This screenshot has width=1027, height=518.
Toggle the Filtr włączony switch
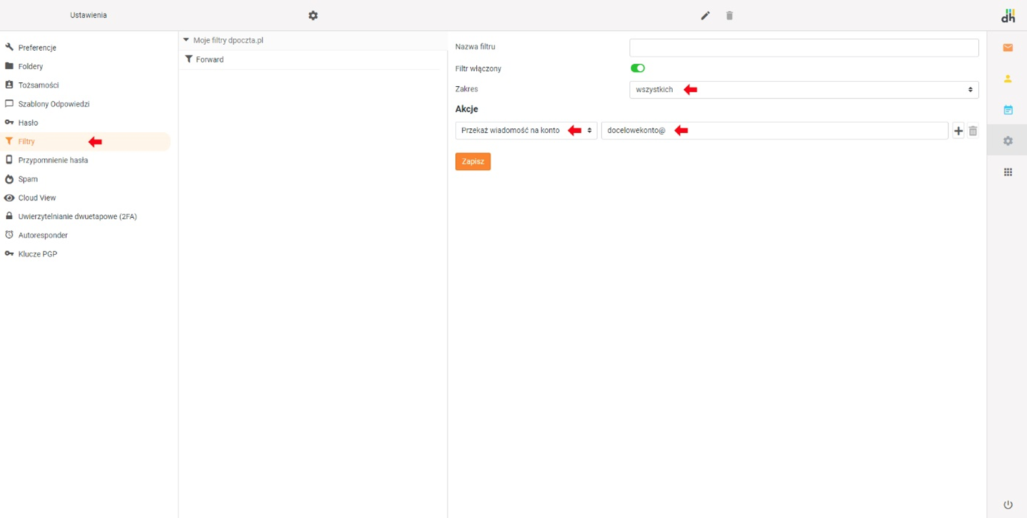tap(638, 68)
